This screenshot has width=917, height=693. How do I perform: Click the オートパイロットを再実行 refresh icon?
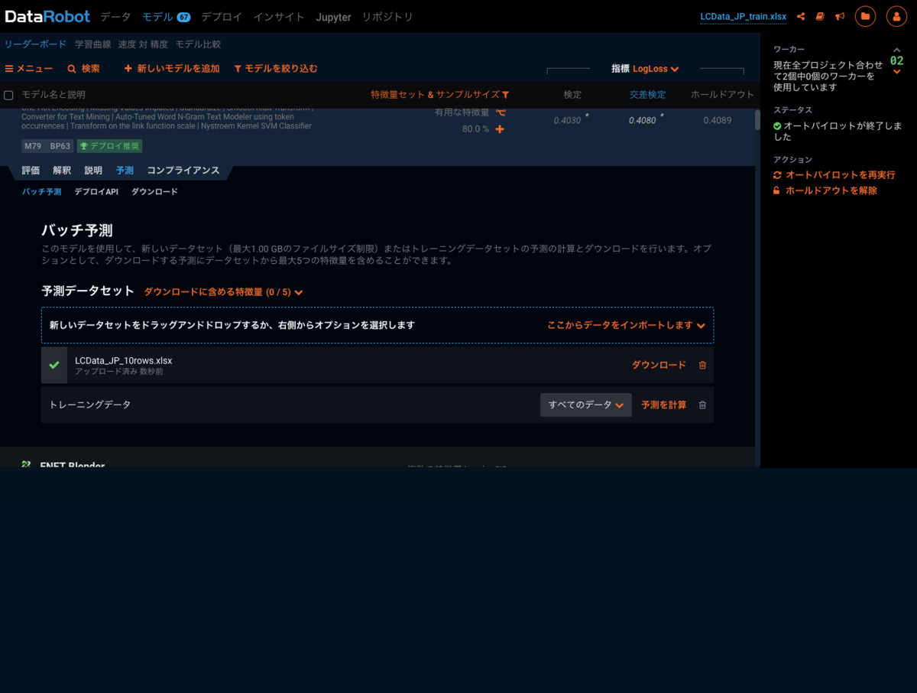click(777, 175)
